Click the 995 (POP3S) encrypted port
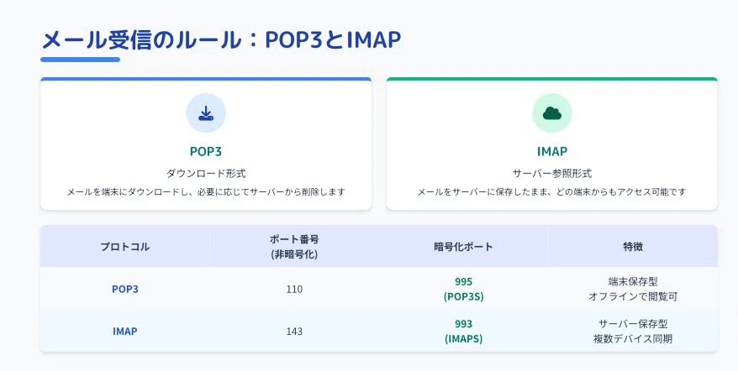Screen dimensions: 738x371 pos(464,289)
